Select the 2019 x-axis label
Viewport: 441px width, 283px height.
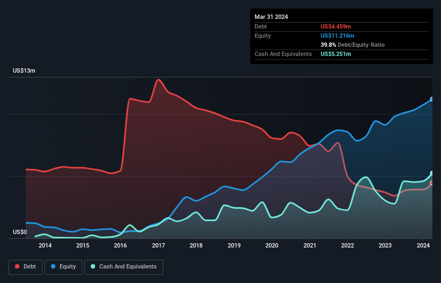coord(234,245)
